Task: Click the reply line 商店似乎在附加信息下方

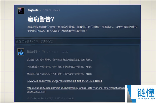Action: 59,74
